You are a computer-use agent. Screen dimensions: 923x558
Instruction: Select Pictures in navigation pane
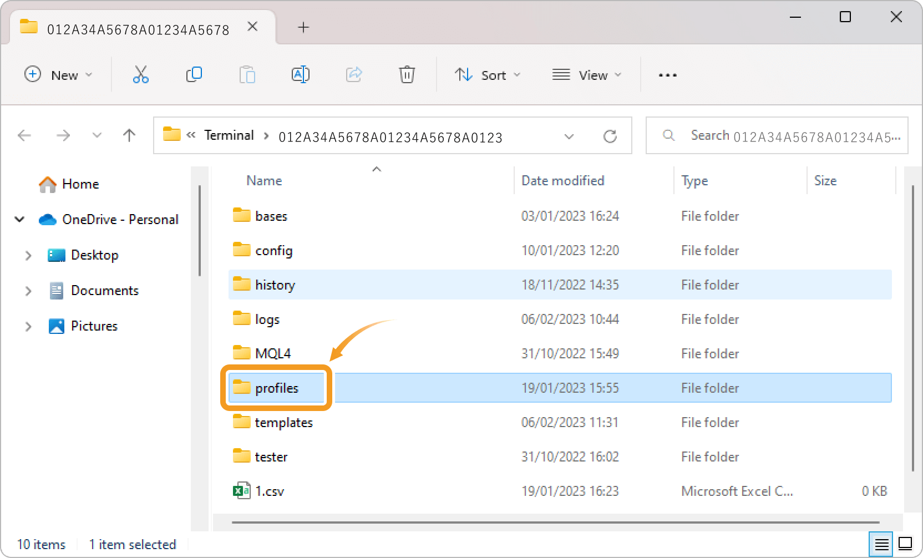point(83,326)
